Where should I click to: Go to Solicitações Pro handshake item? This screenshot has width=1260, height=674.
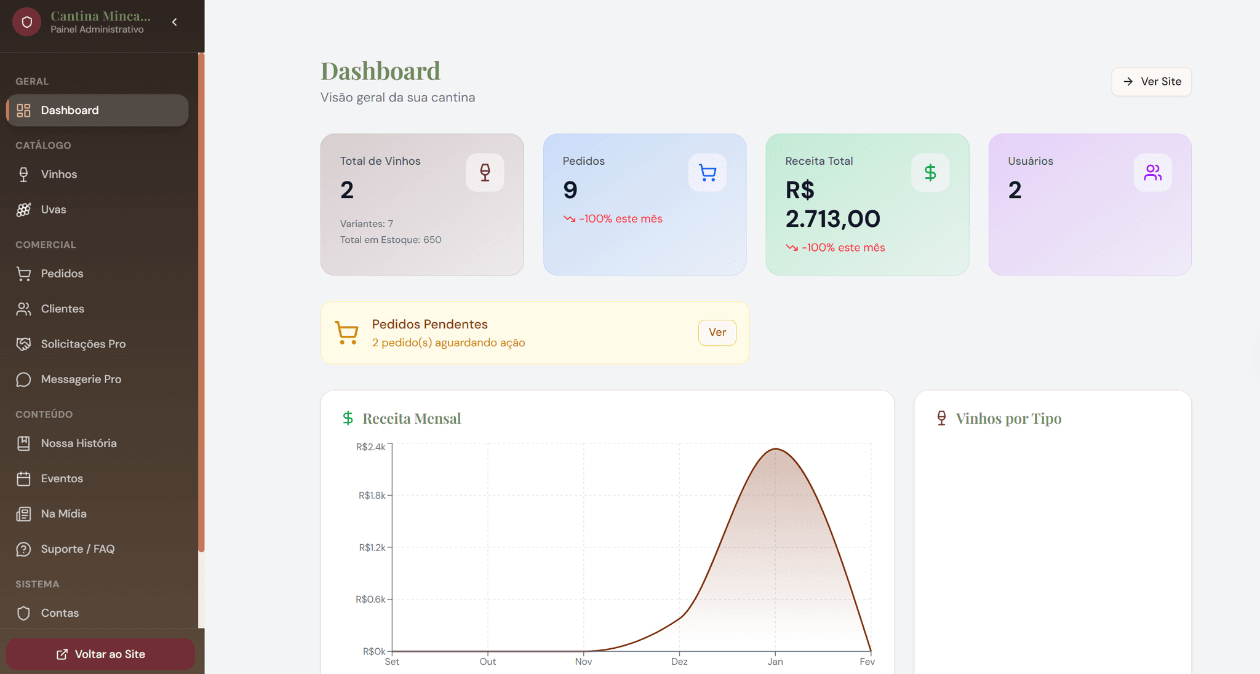(83, 344)
